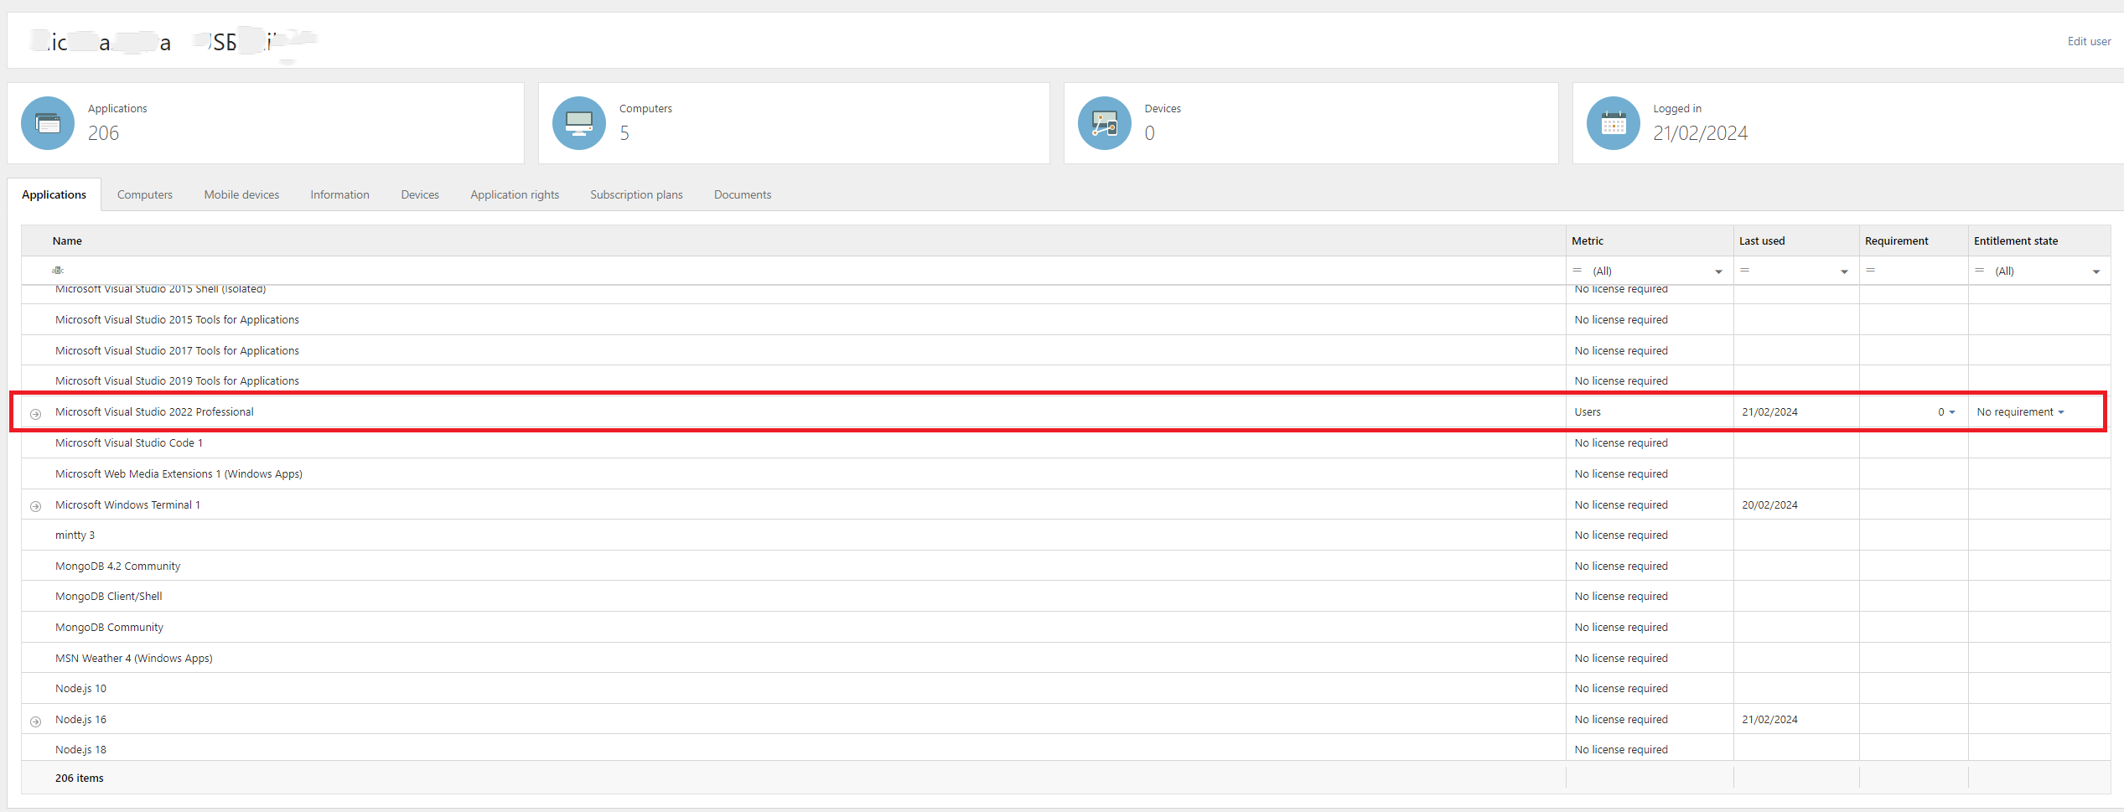Click the Entitlement state equals operator icon
2124x812 pixels.
tap(1979, 271)
